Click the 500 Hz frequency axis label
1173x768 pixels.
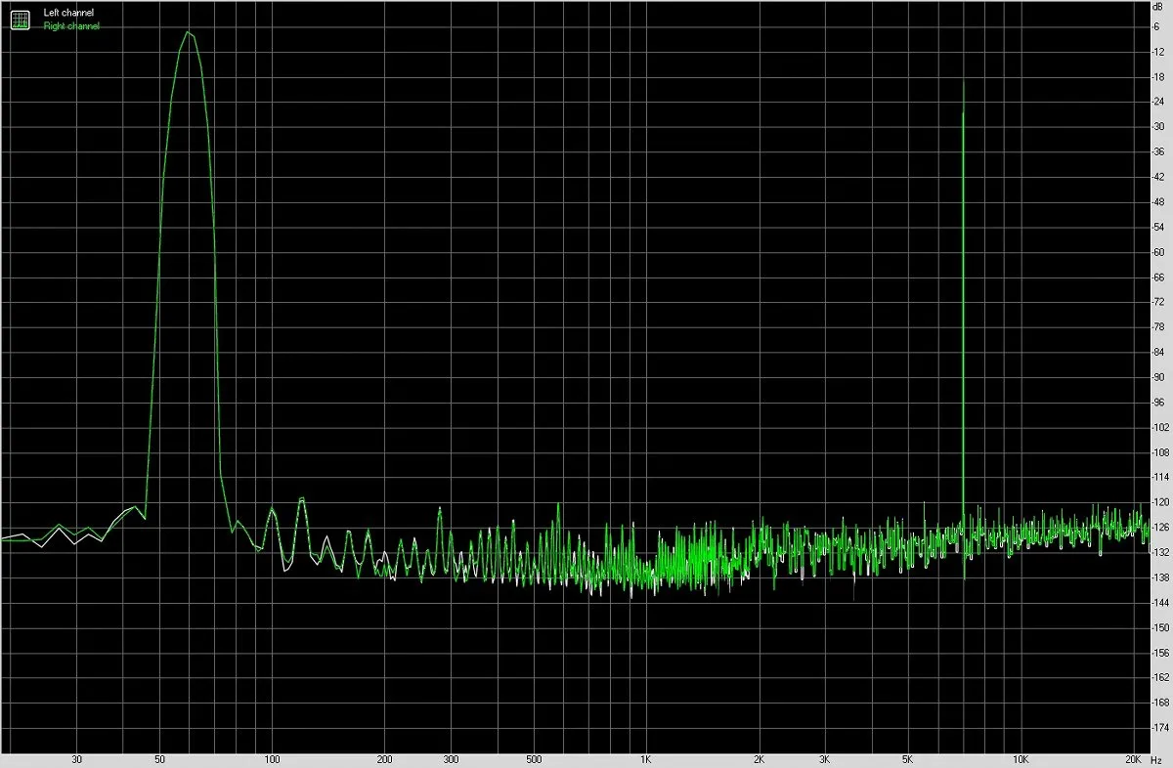coord(534,759)
